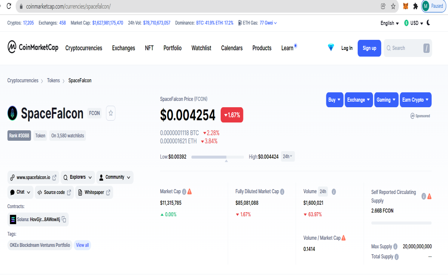Image resolution: width=448 pixels, height=277 pixels.
Task: Click the Circulating Supply warning icon
Action: coord(429,196)
